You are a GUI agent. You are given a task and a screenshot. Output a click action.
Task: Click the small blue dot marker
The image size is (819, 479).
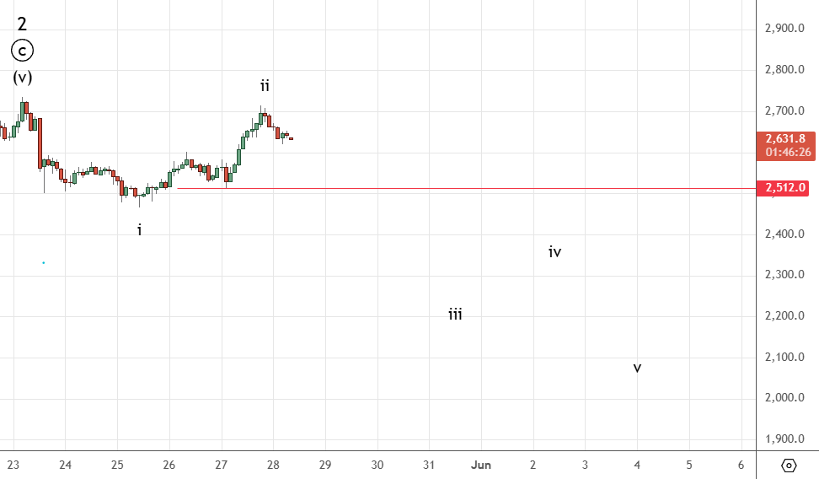click(43, 263)
